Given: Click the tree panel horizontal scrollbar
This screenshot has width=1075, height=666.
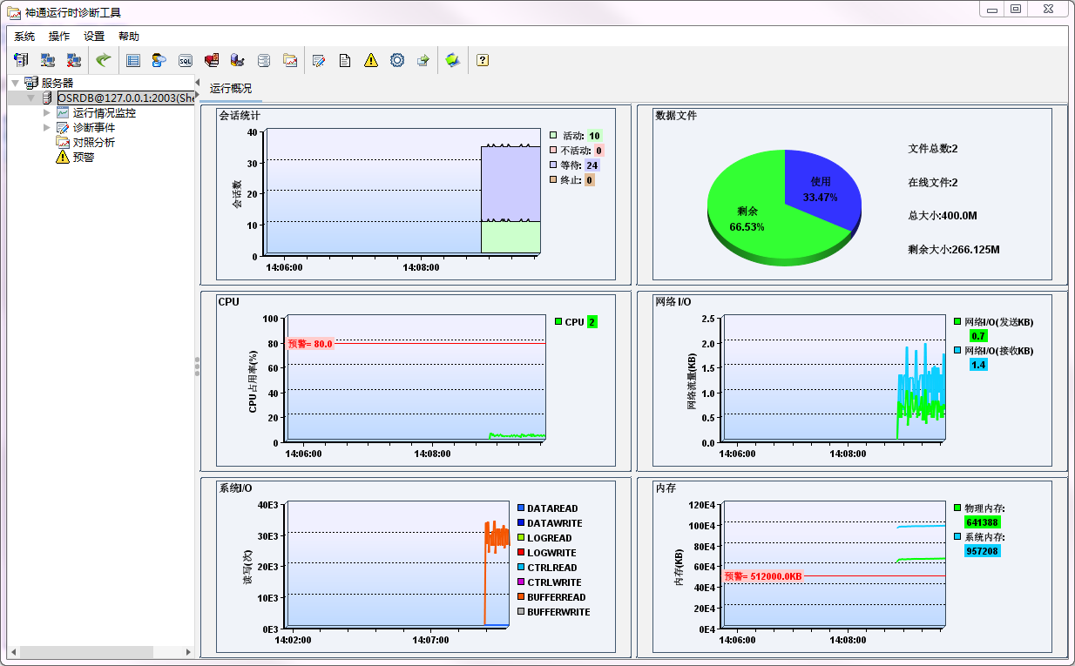Looking at the screenshot, I should [x=87, y=651].
